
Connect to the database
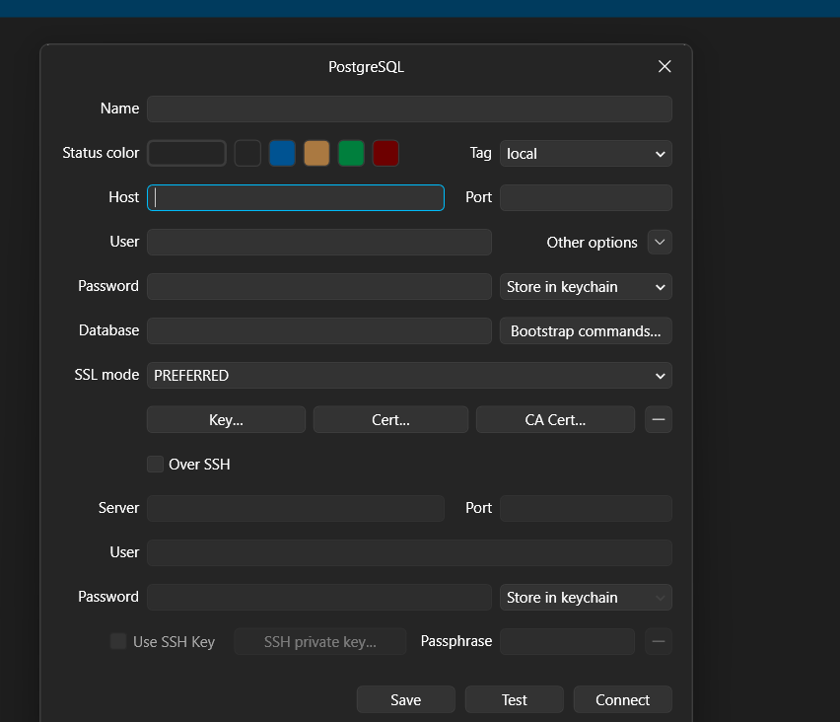[622, 699]
